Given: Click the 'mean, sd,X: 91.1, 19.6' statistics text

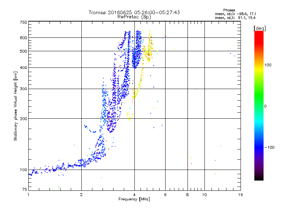Looking at the screenshot, I should 235,18.
